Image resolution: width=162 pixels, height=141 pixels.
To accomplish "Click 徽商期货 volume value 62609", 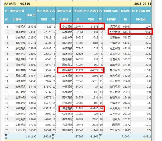I will [33, 65].
